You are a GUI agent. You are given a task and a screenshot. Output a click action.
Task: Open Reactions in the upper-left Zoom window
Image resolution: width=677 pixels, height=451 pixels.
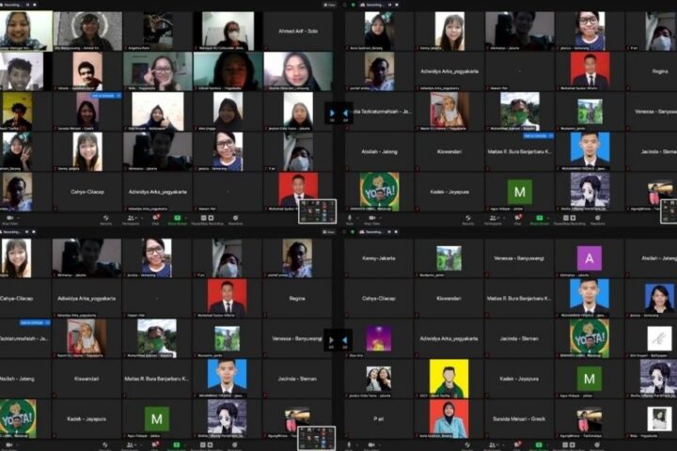click(235, 220)
